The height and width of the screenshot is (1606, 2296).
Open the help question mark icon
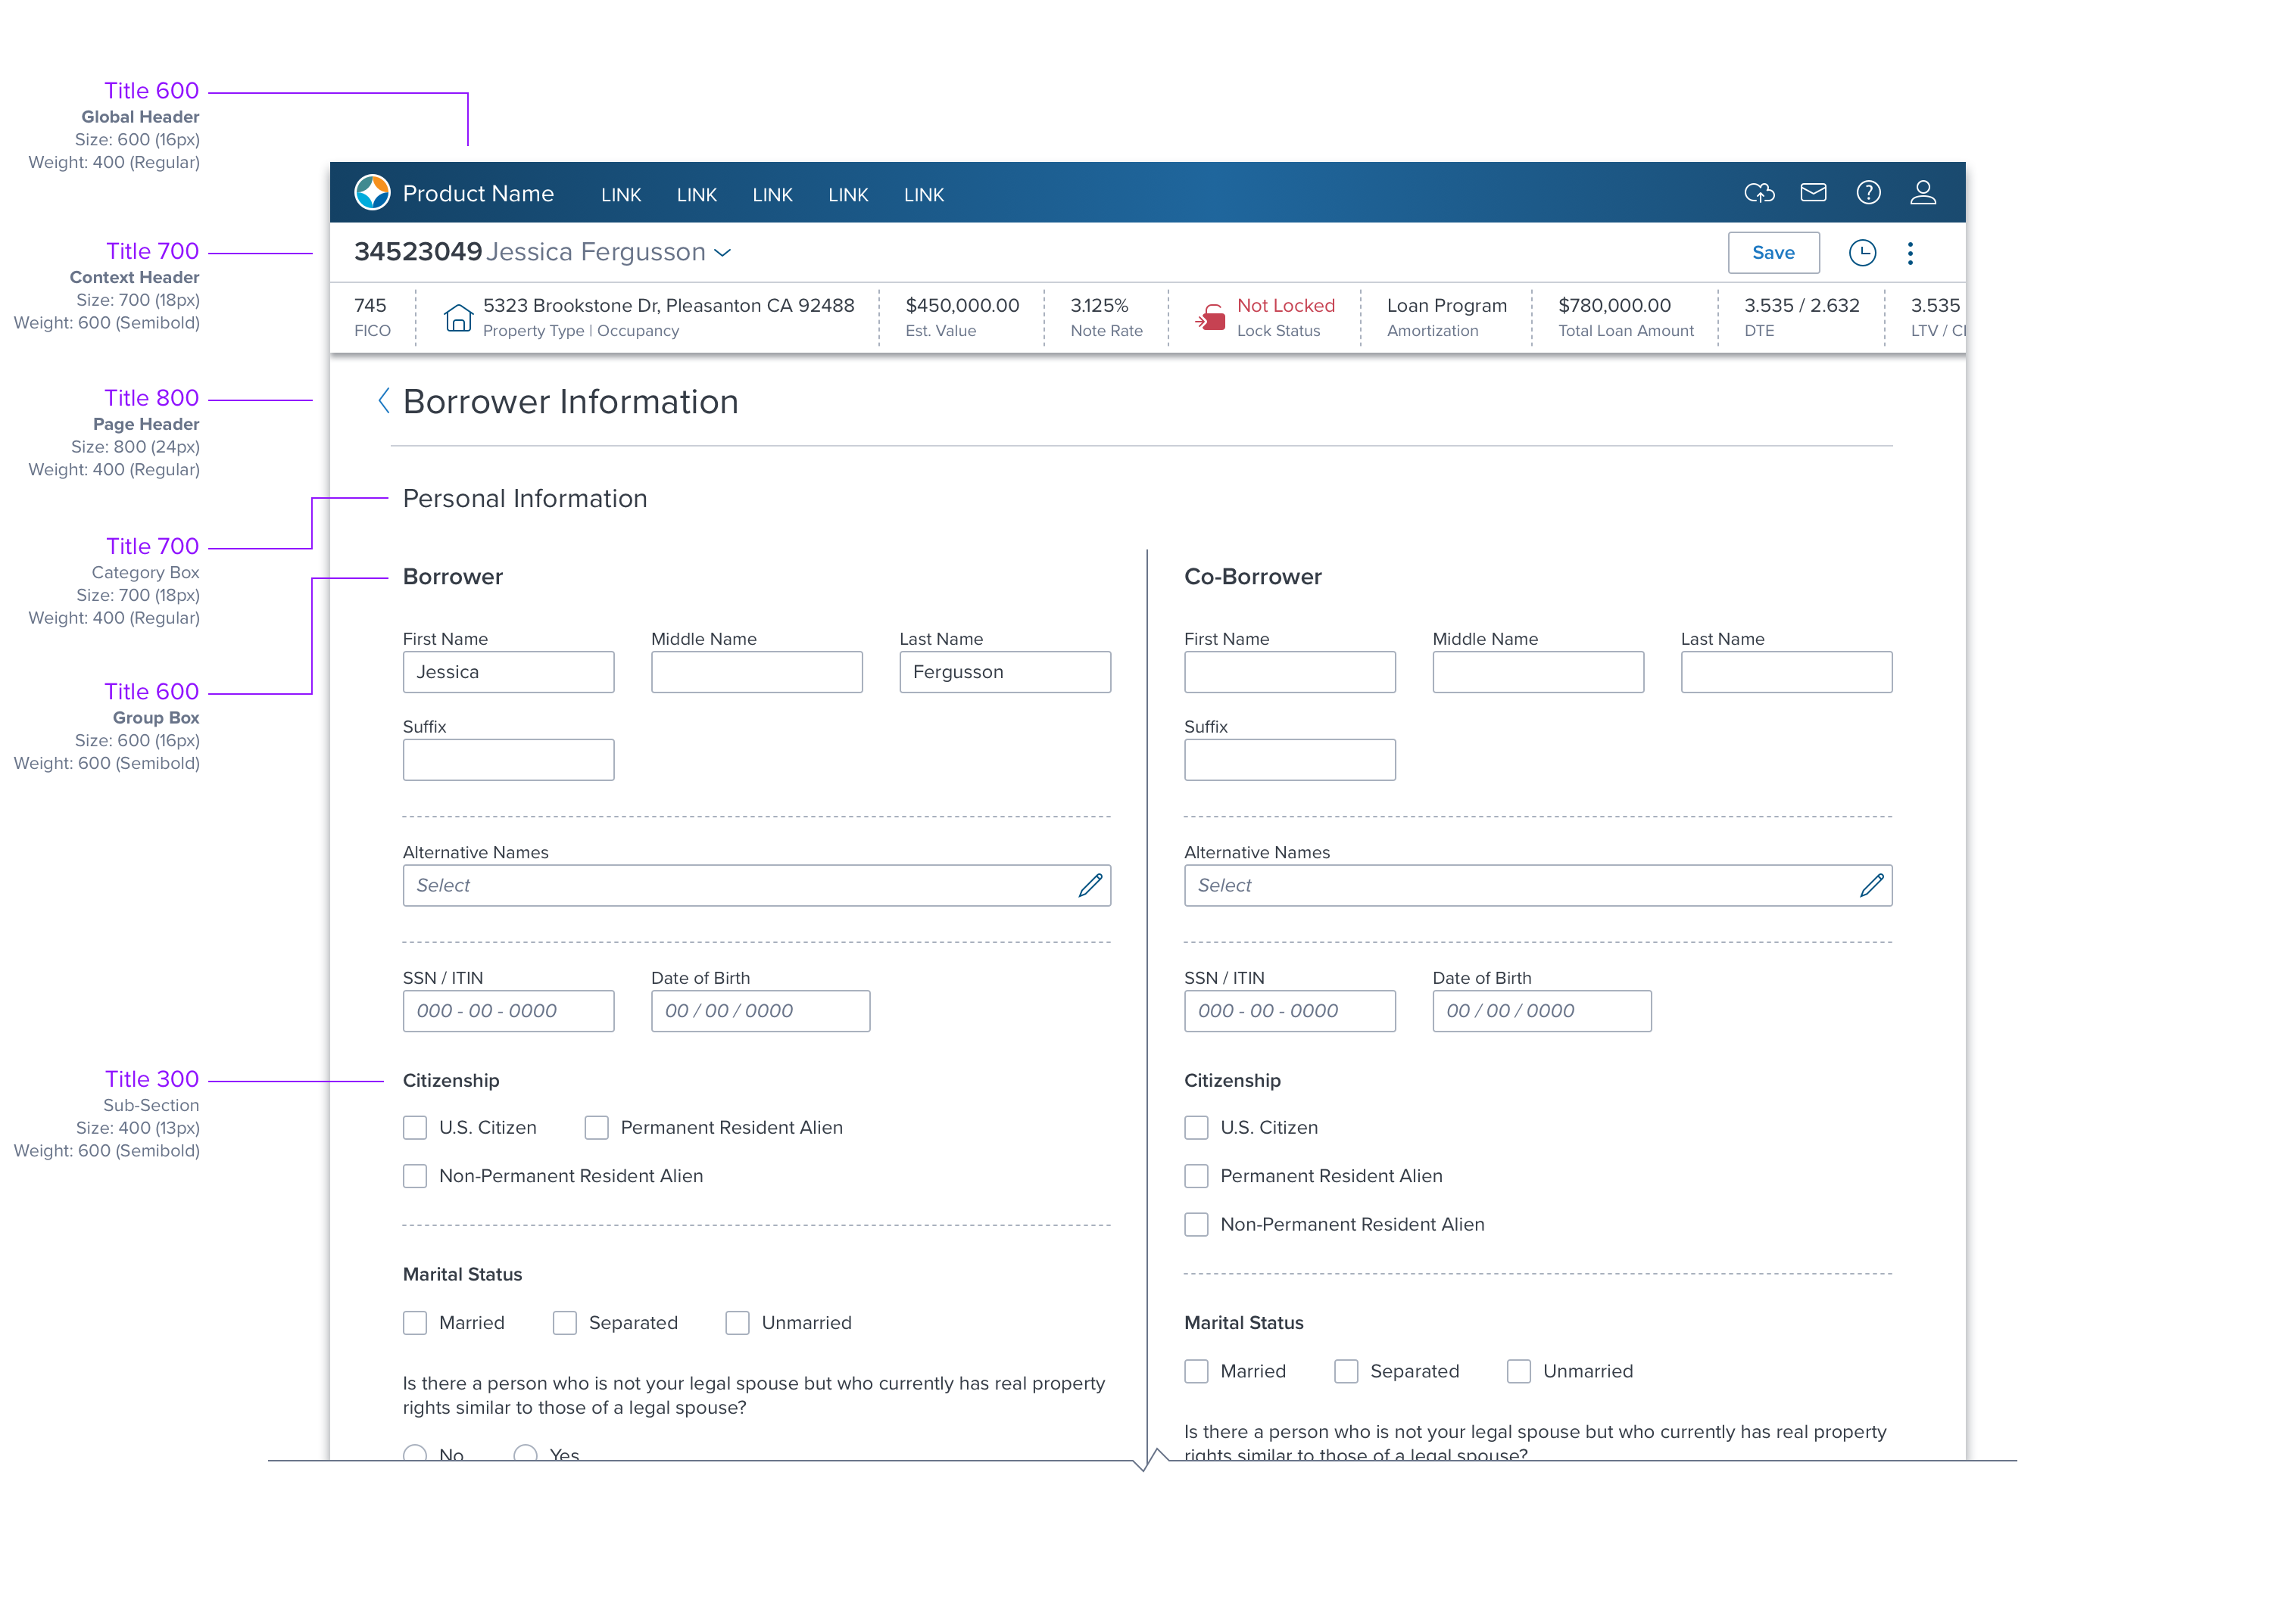1868,192
